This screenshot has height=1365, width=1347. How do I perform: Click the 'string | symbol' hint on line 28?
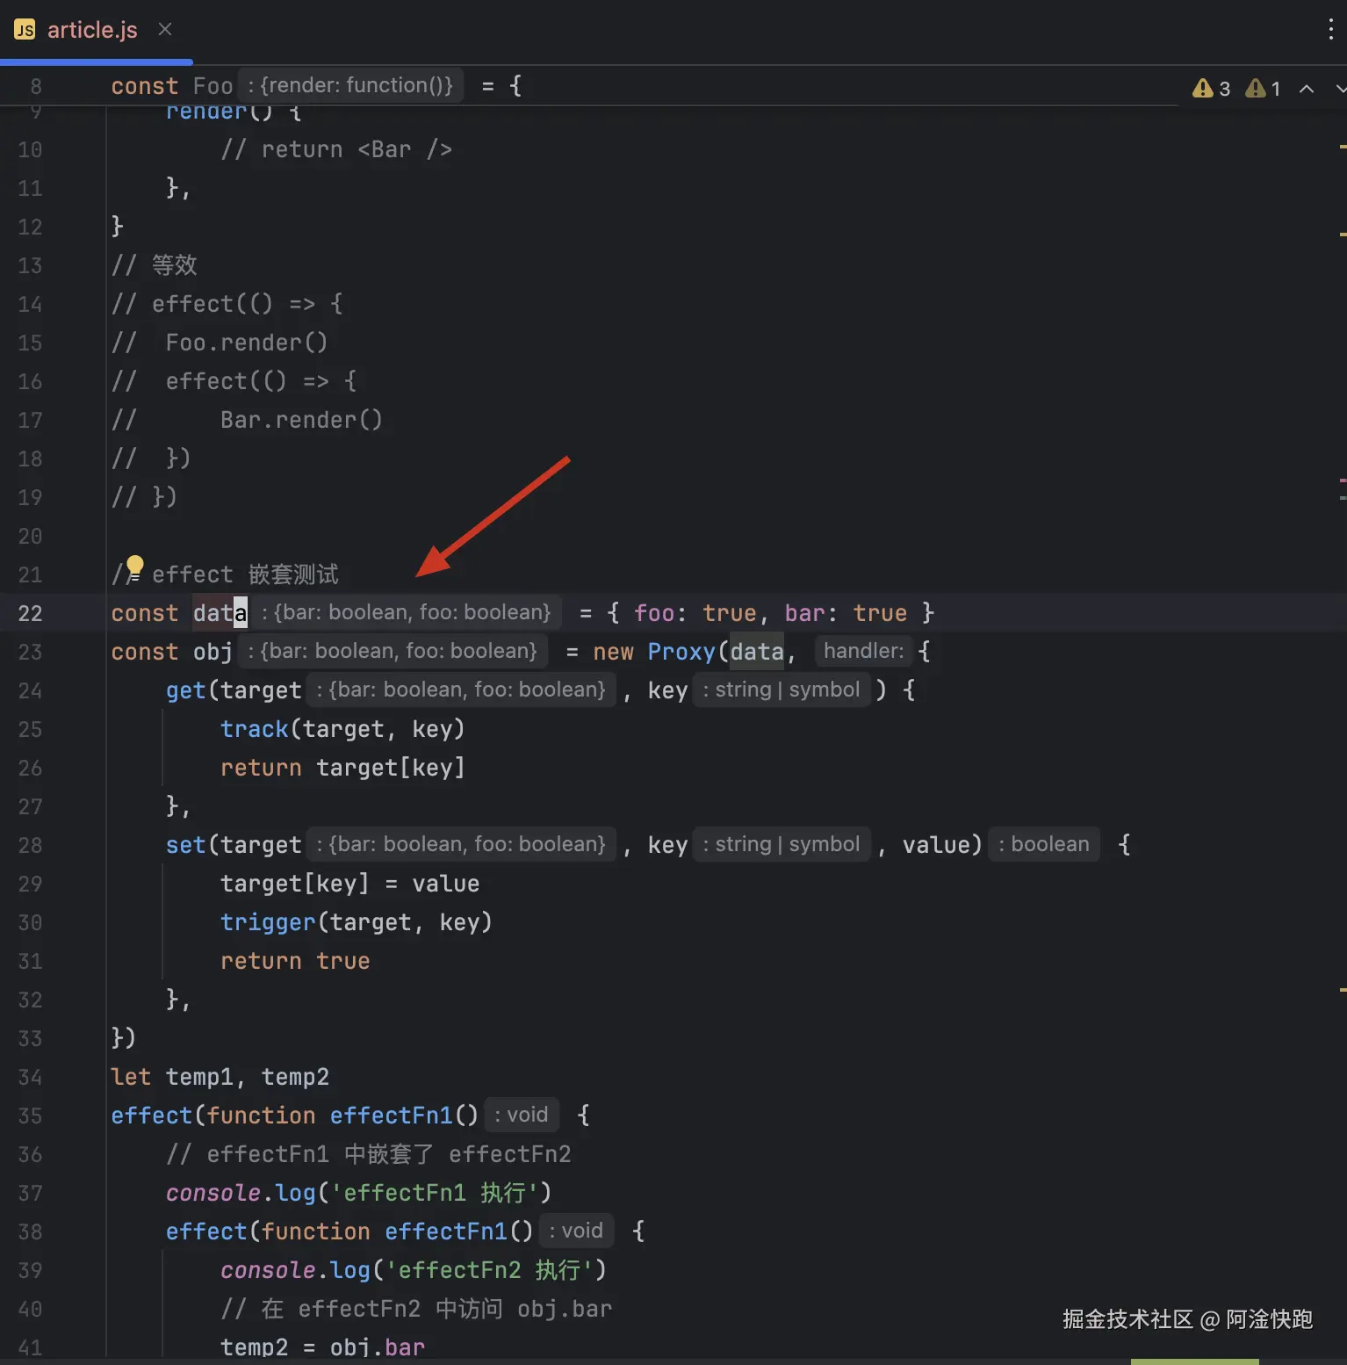[x=782, y=844]
